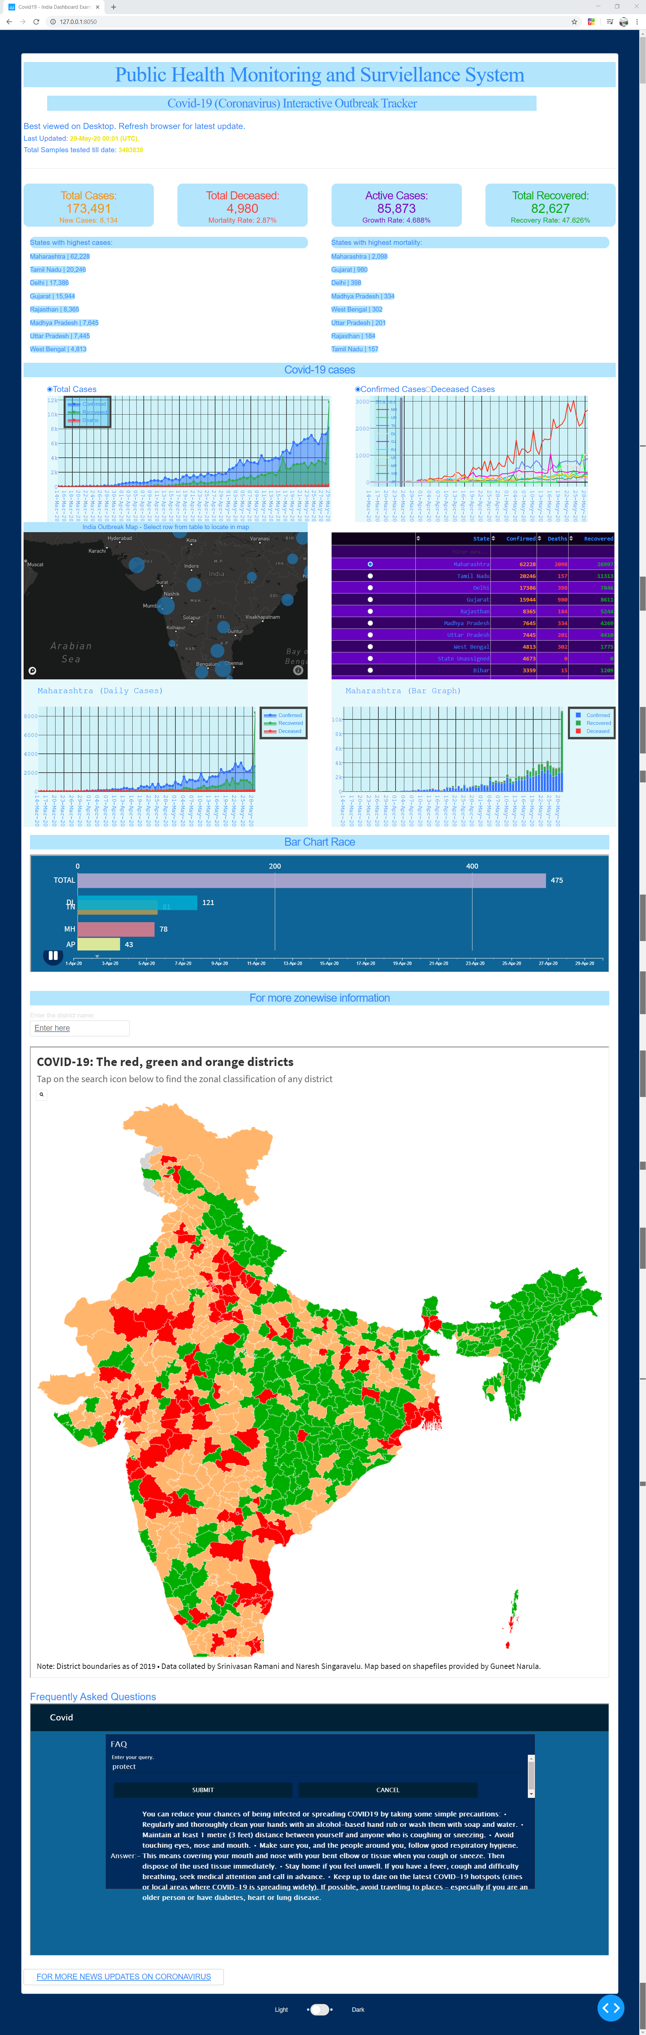
Task: Select Uttar Pradesh row radio in table
Action: coord(370,635)
